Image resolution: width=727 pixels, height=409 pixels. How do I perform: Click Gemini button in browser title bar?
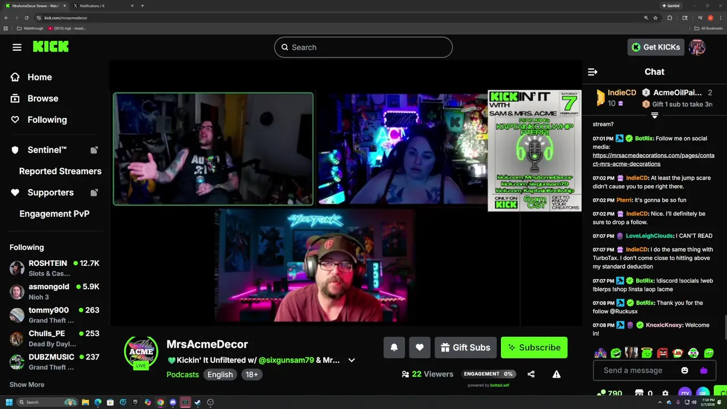(x=671, y=6)
